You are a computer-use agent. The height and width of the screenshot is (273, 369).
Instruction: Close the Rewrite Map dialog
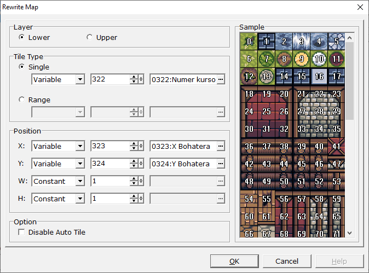[360, 7]
